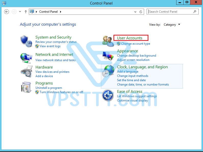Image resolution: width=203 pixels, height=152 pixels.
Task: Maximize the Control Panel window
Action: point(187,2)
